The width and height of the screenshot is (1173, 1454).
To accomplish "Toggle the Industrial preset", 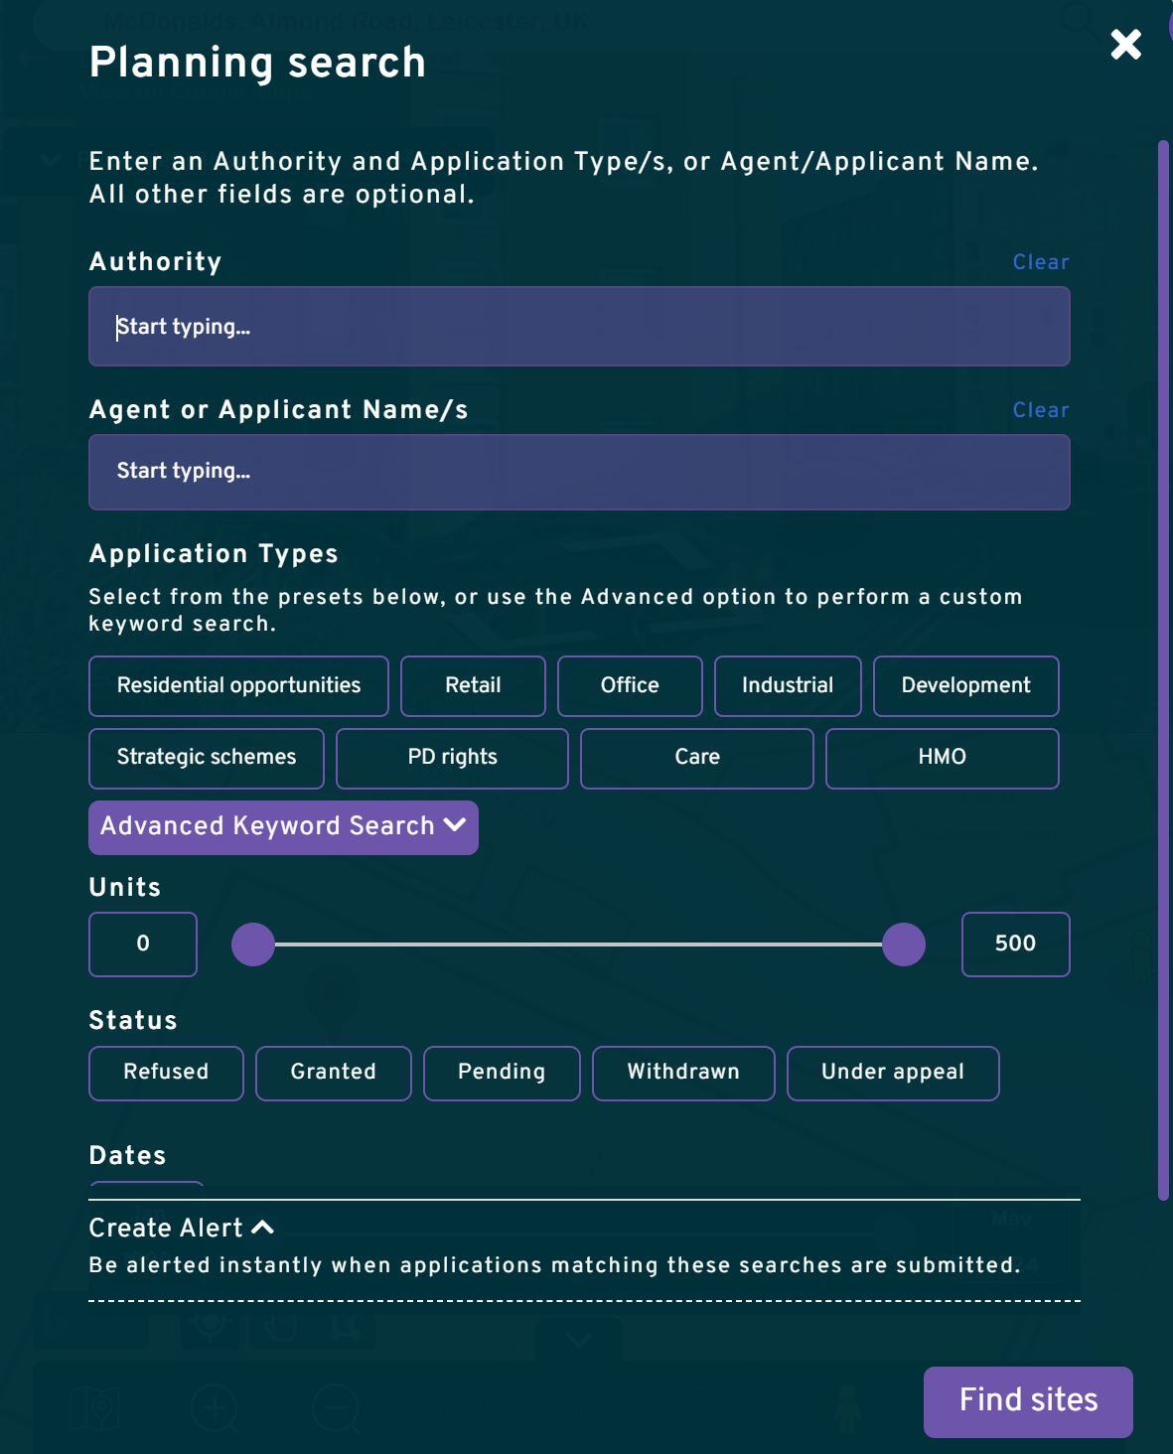I will (x=787, y=685).
